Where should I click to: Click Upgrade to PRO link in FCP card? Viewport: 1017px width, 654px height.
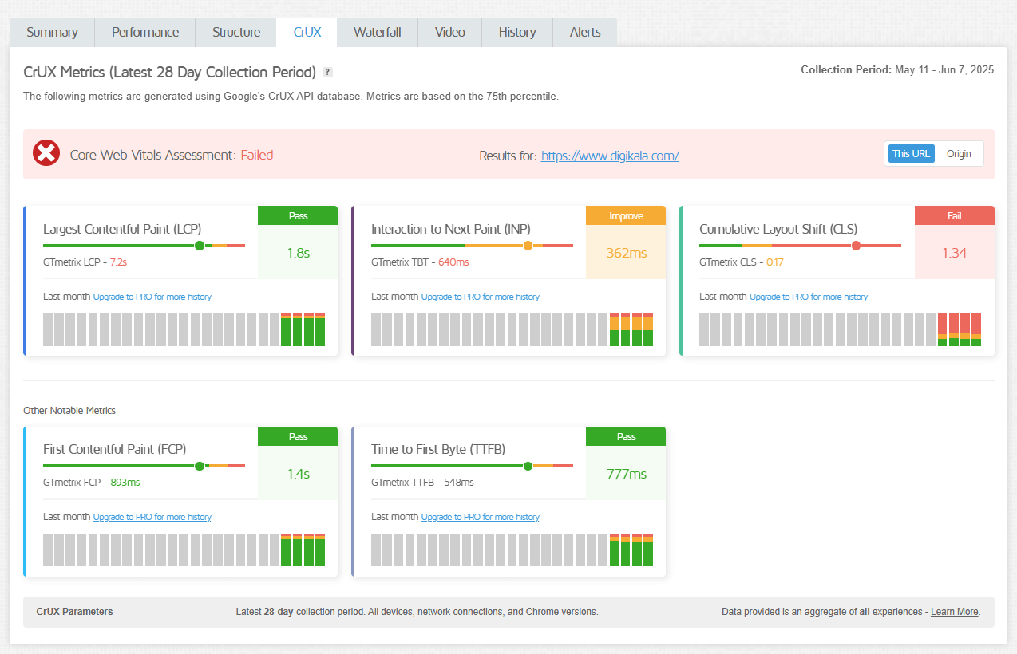point(152,517)
